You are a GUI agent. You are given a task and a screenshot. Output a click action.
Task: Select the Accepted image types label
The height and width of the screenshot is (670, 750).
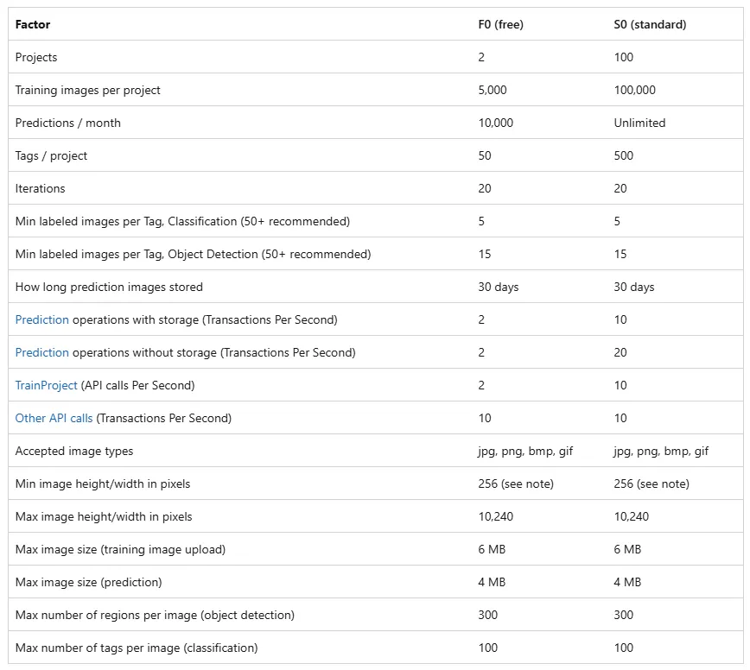click(74, 451)
